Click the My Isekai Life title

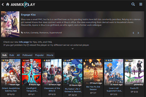[73, 90]
